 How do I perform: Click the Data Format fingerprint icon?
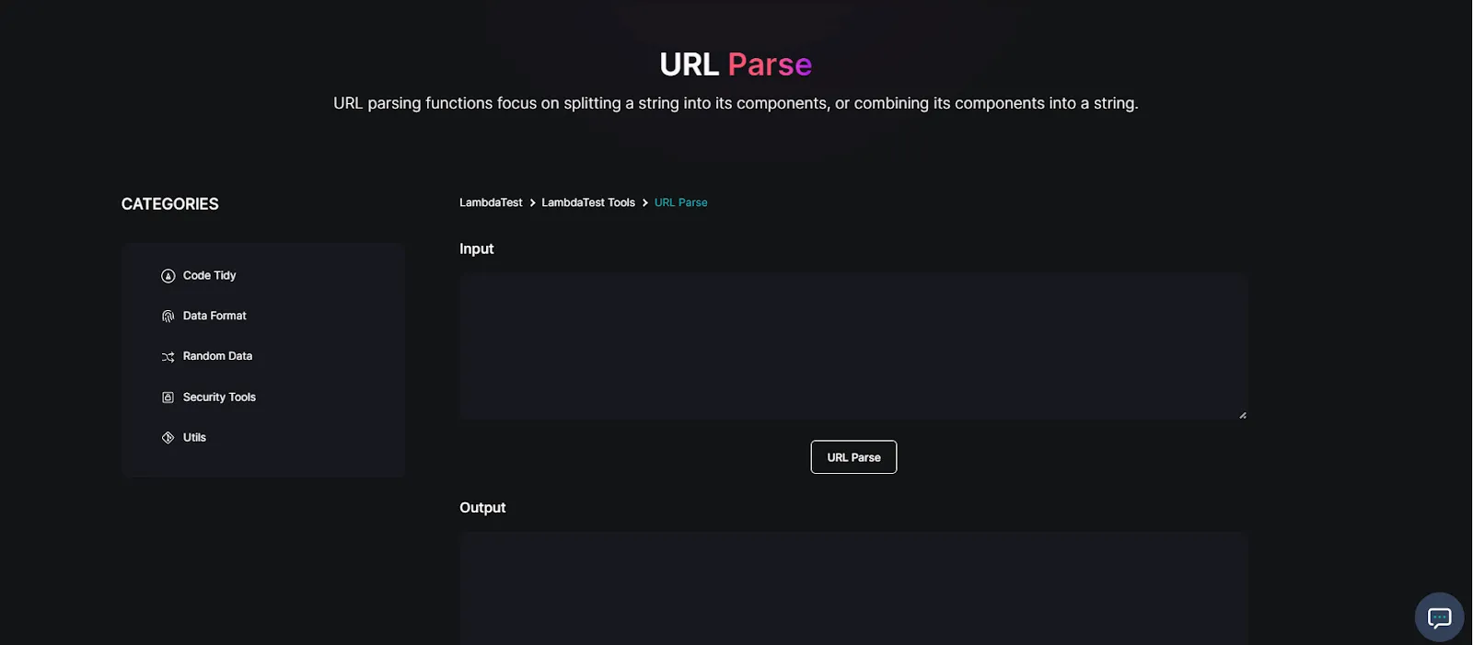(168, 317)
